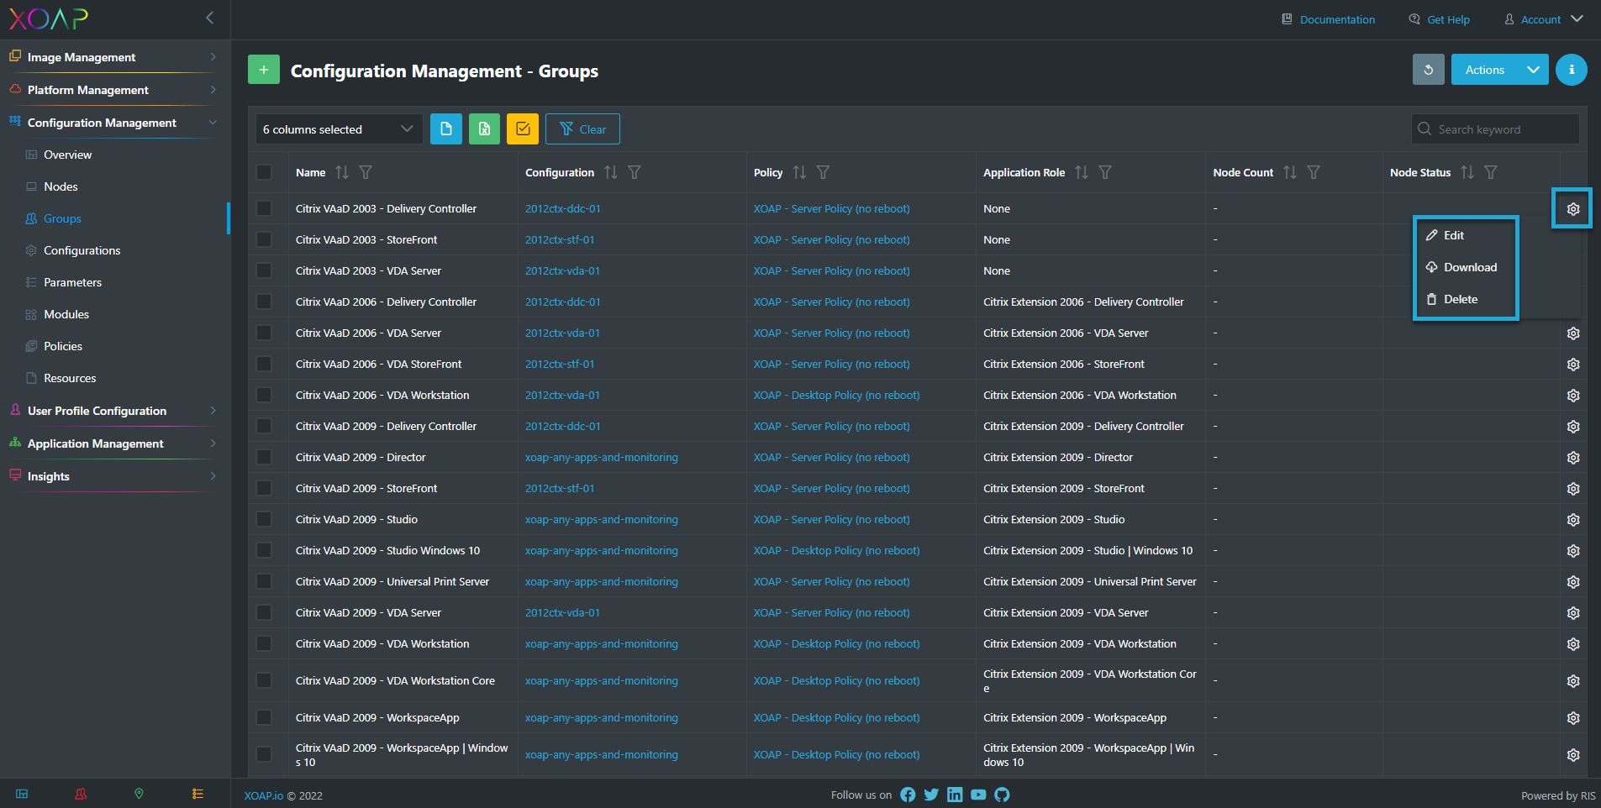Open the Get Help link

click(x=1440, y=19)
